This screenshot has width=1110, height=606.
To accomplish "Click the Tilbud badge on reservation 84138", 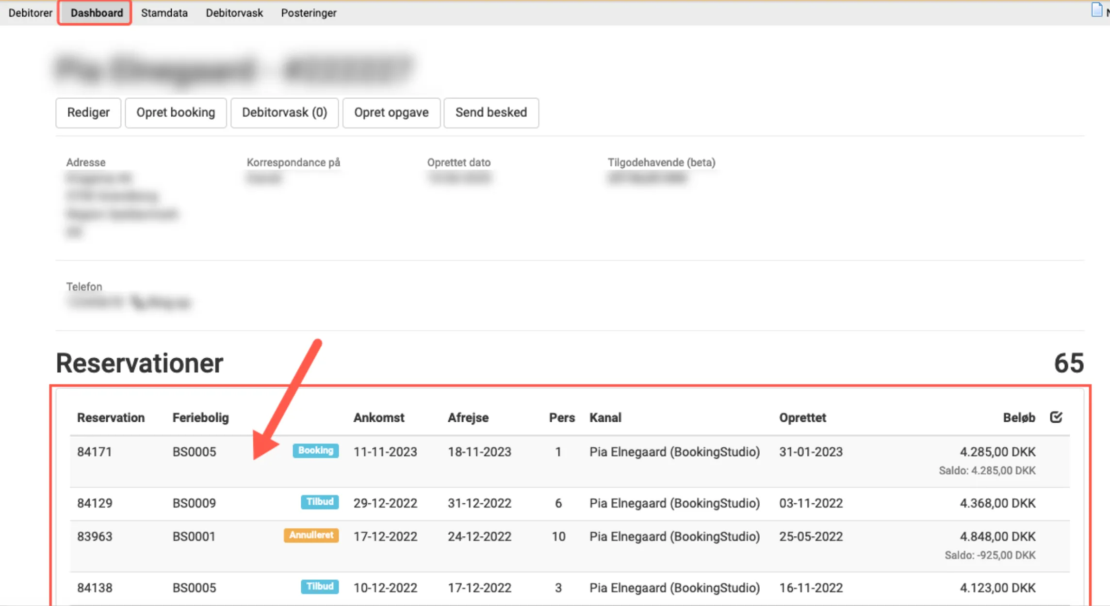I will pos(319,587).
